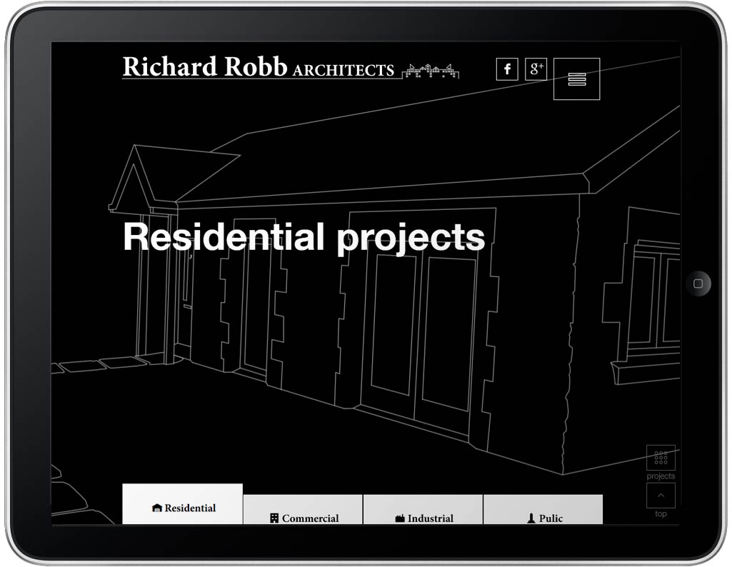
Task: Open the Facebook social icon
Action: [x=507, y=69]
